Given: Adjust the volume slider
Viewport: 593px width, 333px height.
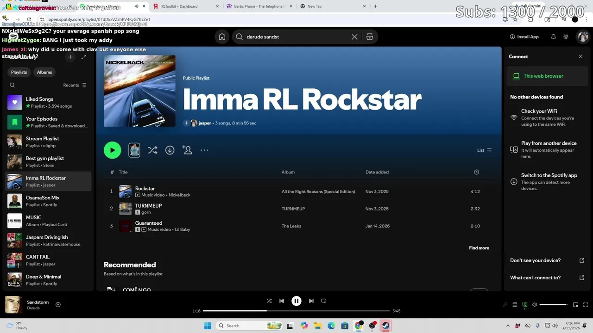Looking at the screenshot, I should coord(554,305).
